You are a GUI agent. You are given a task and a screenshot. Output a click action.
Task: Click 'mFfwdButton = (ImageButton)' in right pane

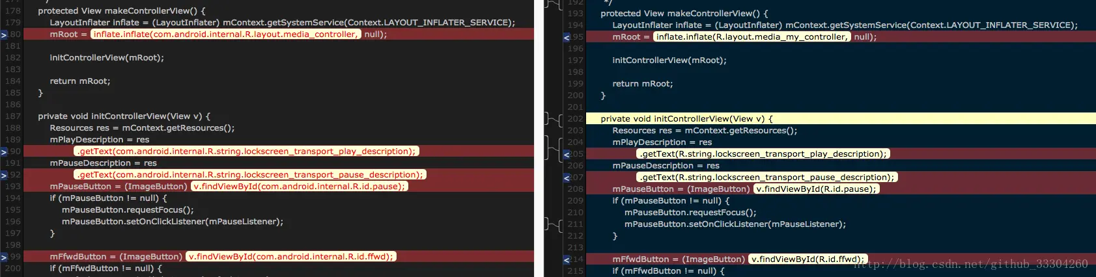[679, 259]
